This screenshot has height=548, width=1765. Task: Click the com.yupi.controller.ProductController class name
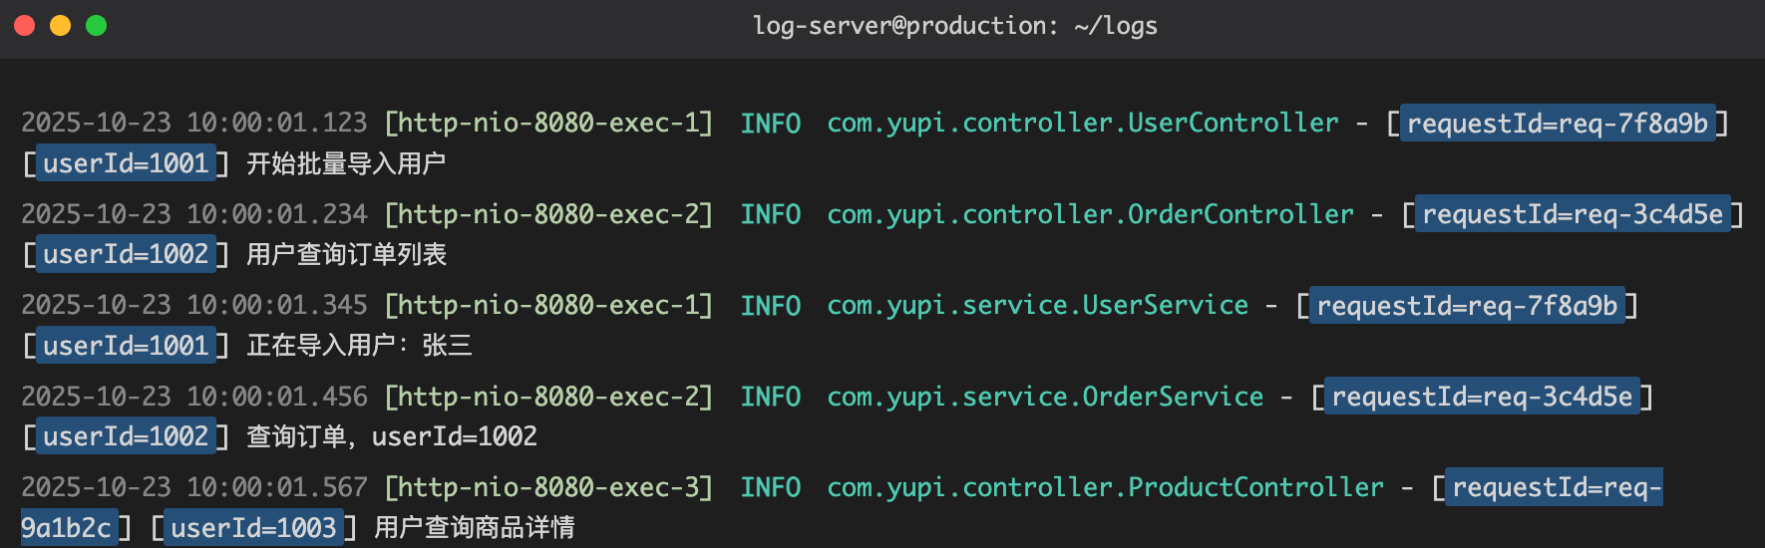pyautogui.click(x=1105, y=488)
